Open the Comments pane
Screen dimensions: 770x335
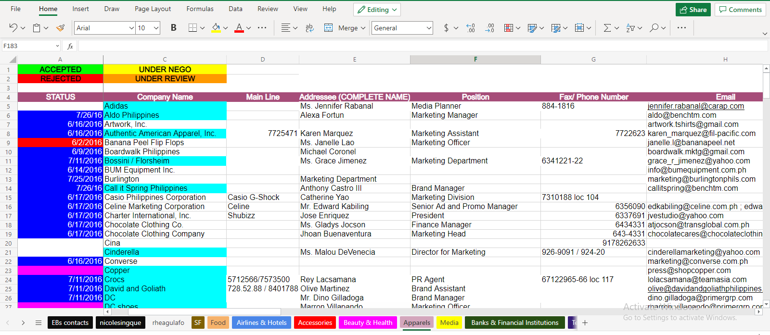740,10
